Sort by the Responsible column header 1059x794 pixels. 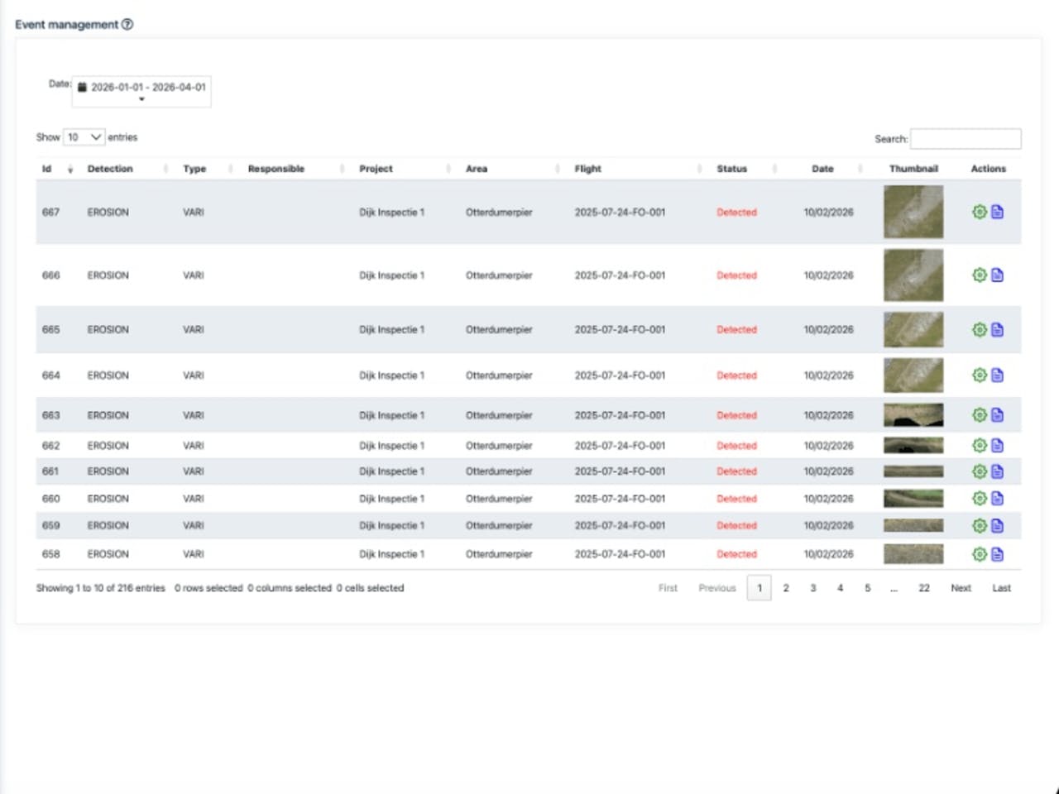[296, 169]
